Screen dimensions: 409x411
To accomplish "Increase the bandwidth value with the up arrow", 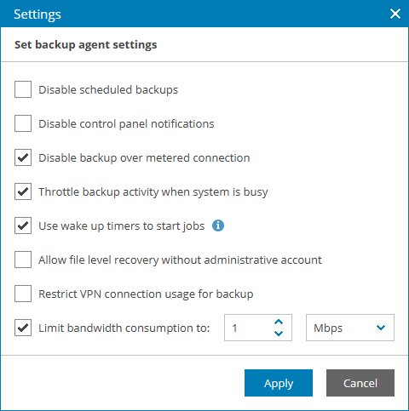I will point(279,322).
